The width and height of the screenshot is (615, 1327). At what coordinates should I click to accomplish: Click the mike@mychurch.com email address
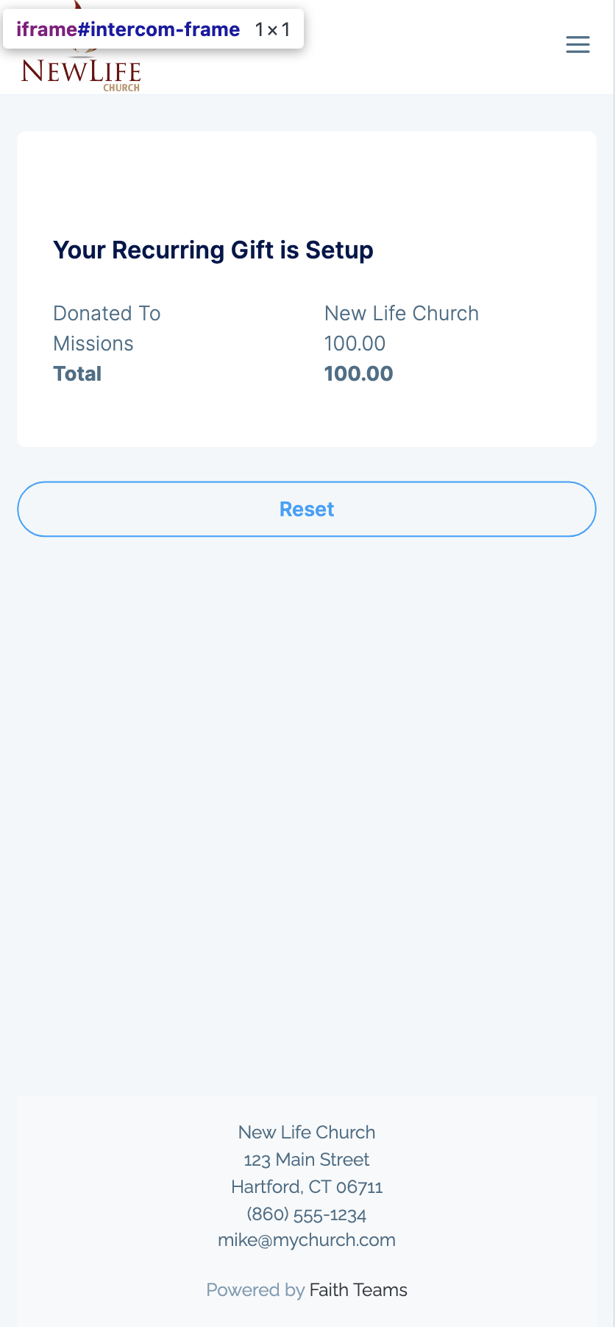point(307,1240)
